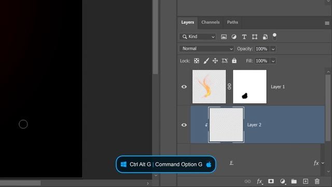This screenshot has width=332, height=187.
Task: Switch to the Layers tab
Action: click(188, 22)
